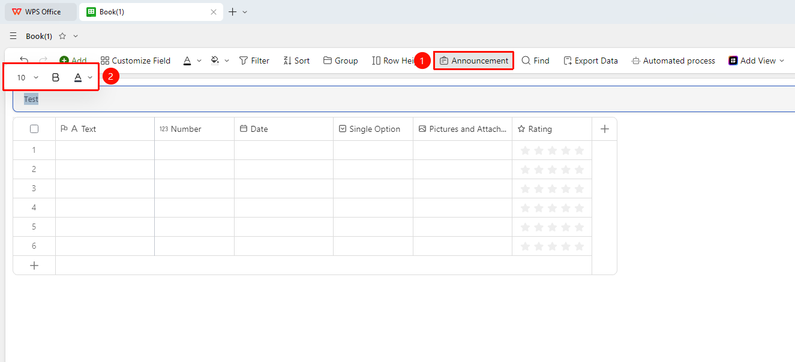
Task: Click the announcement font color A swatch
Action: coord(78,77)
